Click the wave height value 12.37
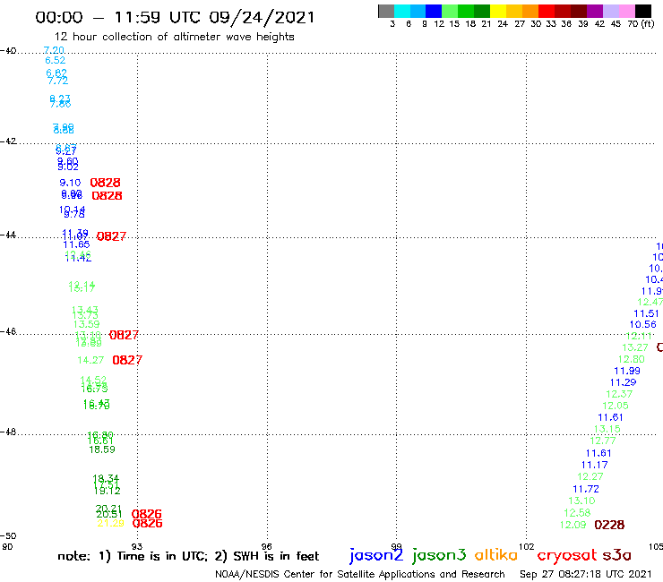Screen dimensions: 663x582 tap(619, 394)
